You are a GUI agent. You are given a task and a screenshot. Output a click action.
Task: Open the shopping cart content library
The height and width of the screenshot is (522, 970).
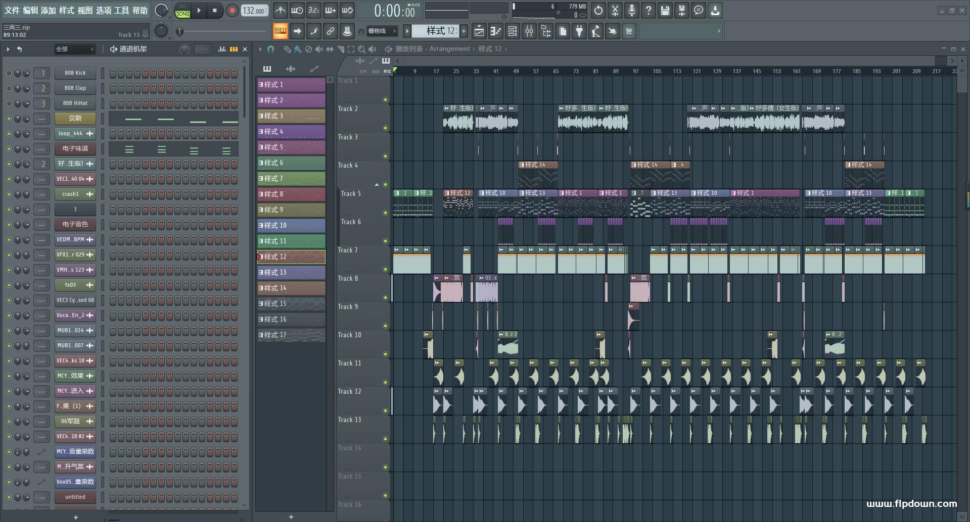tap(629, 31)
